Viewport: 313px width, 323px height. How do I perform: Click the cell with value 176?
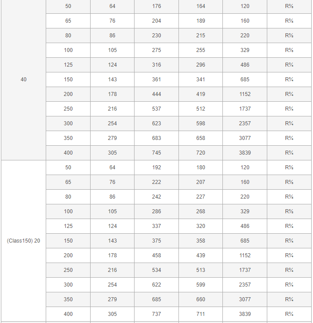click(156, 6)
